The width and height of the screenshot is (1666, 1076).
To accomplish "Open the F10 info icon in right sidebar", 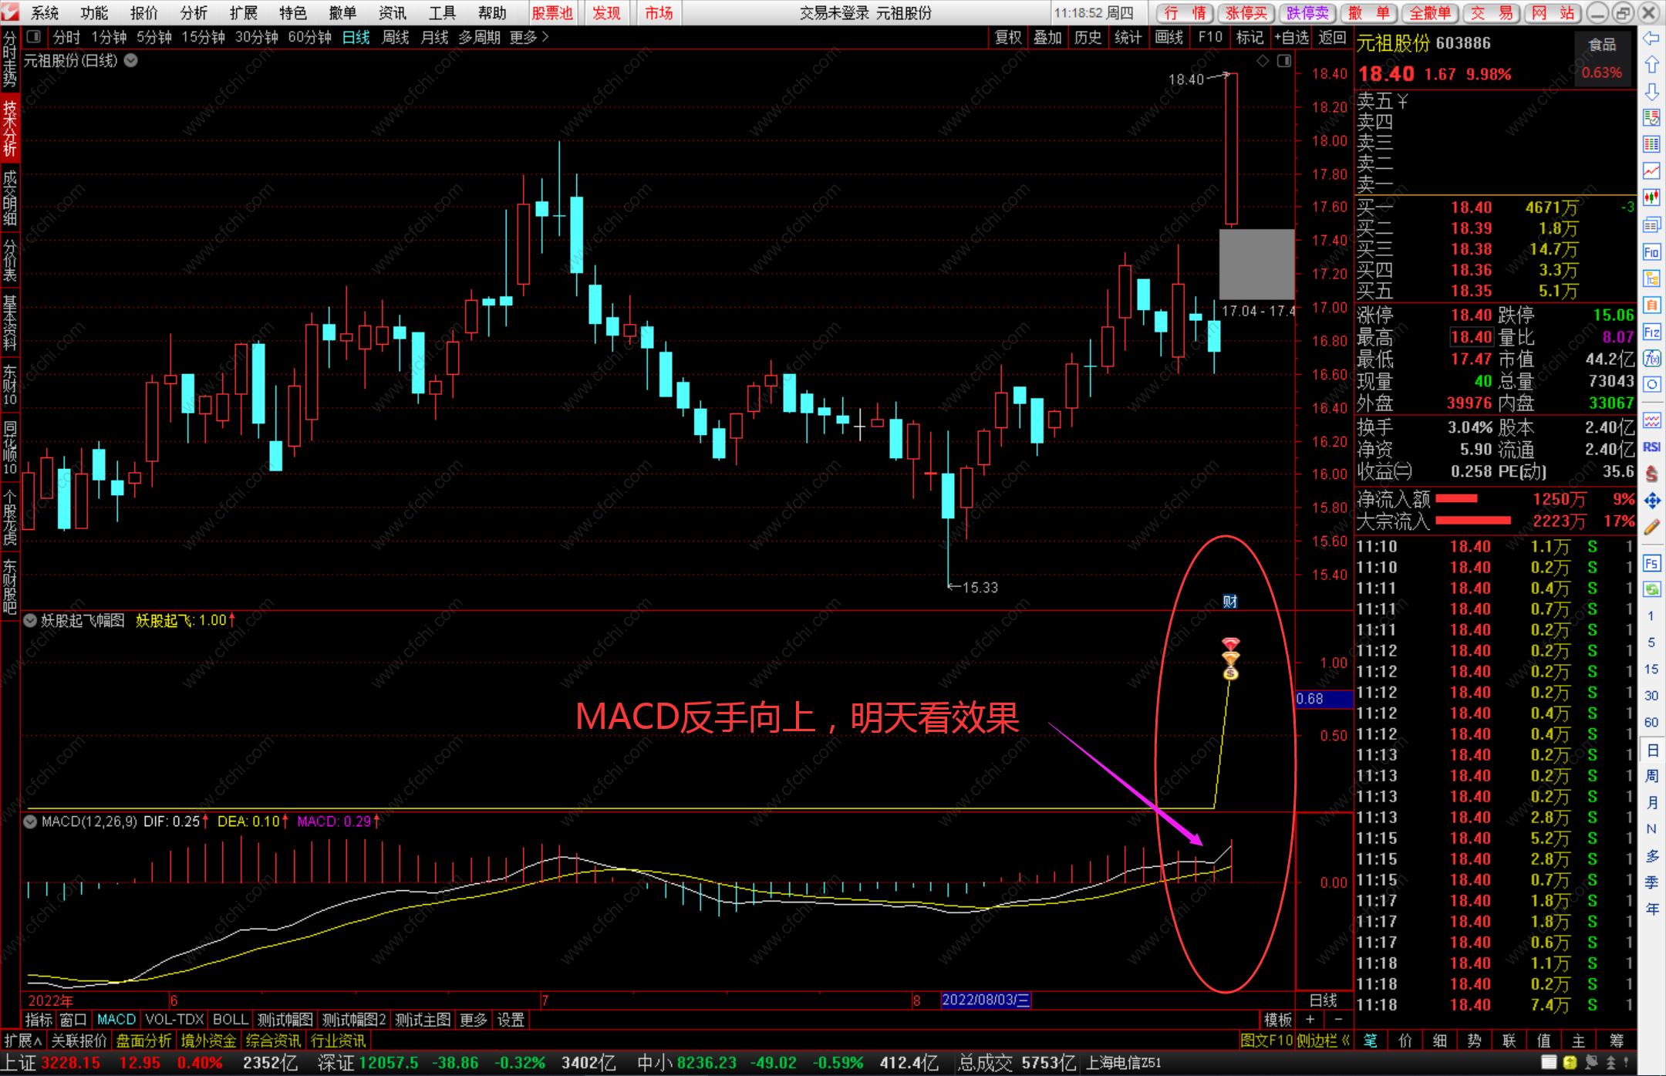I will 1651,252.
